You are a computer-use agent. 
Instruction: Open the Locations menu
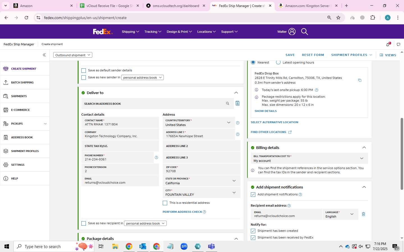point(206,32)
